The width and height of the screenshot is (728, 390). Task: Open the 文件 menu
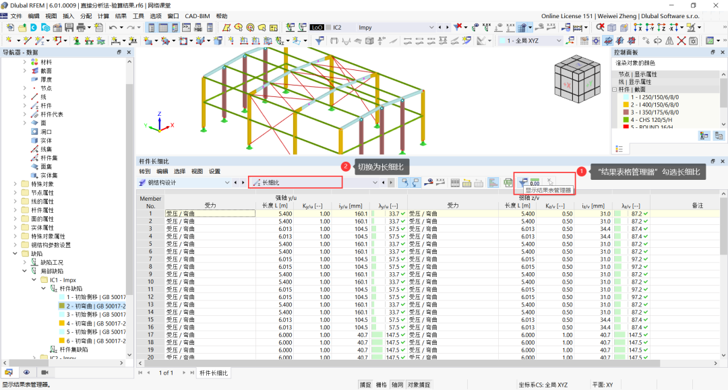point(16,15)
